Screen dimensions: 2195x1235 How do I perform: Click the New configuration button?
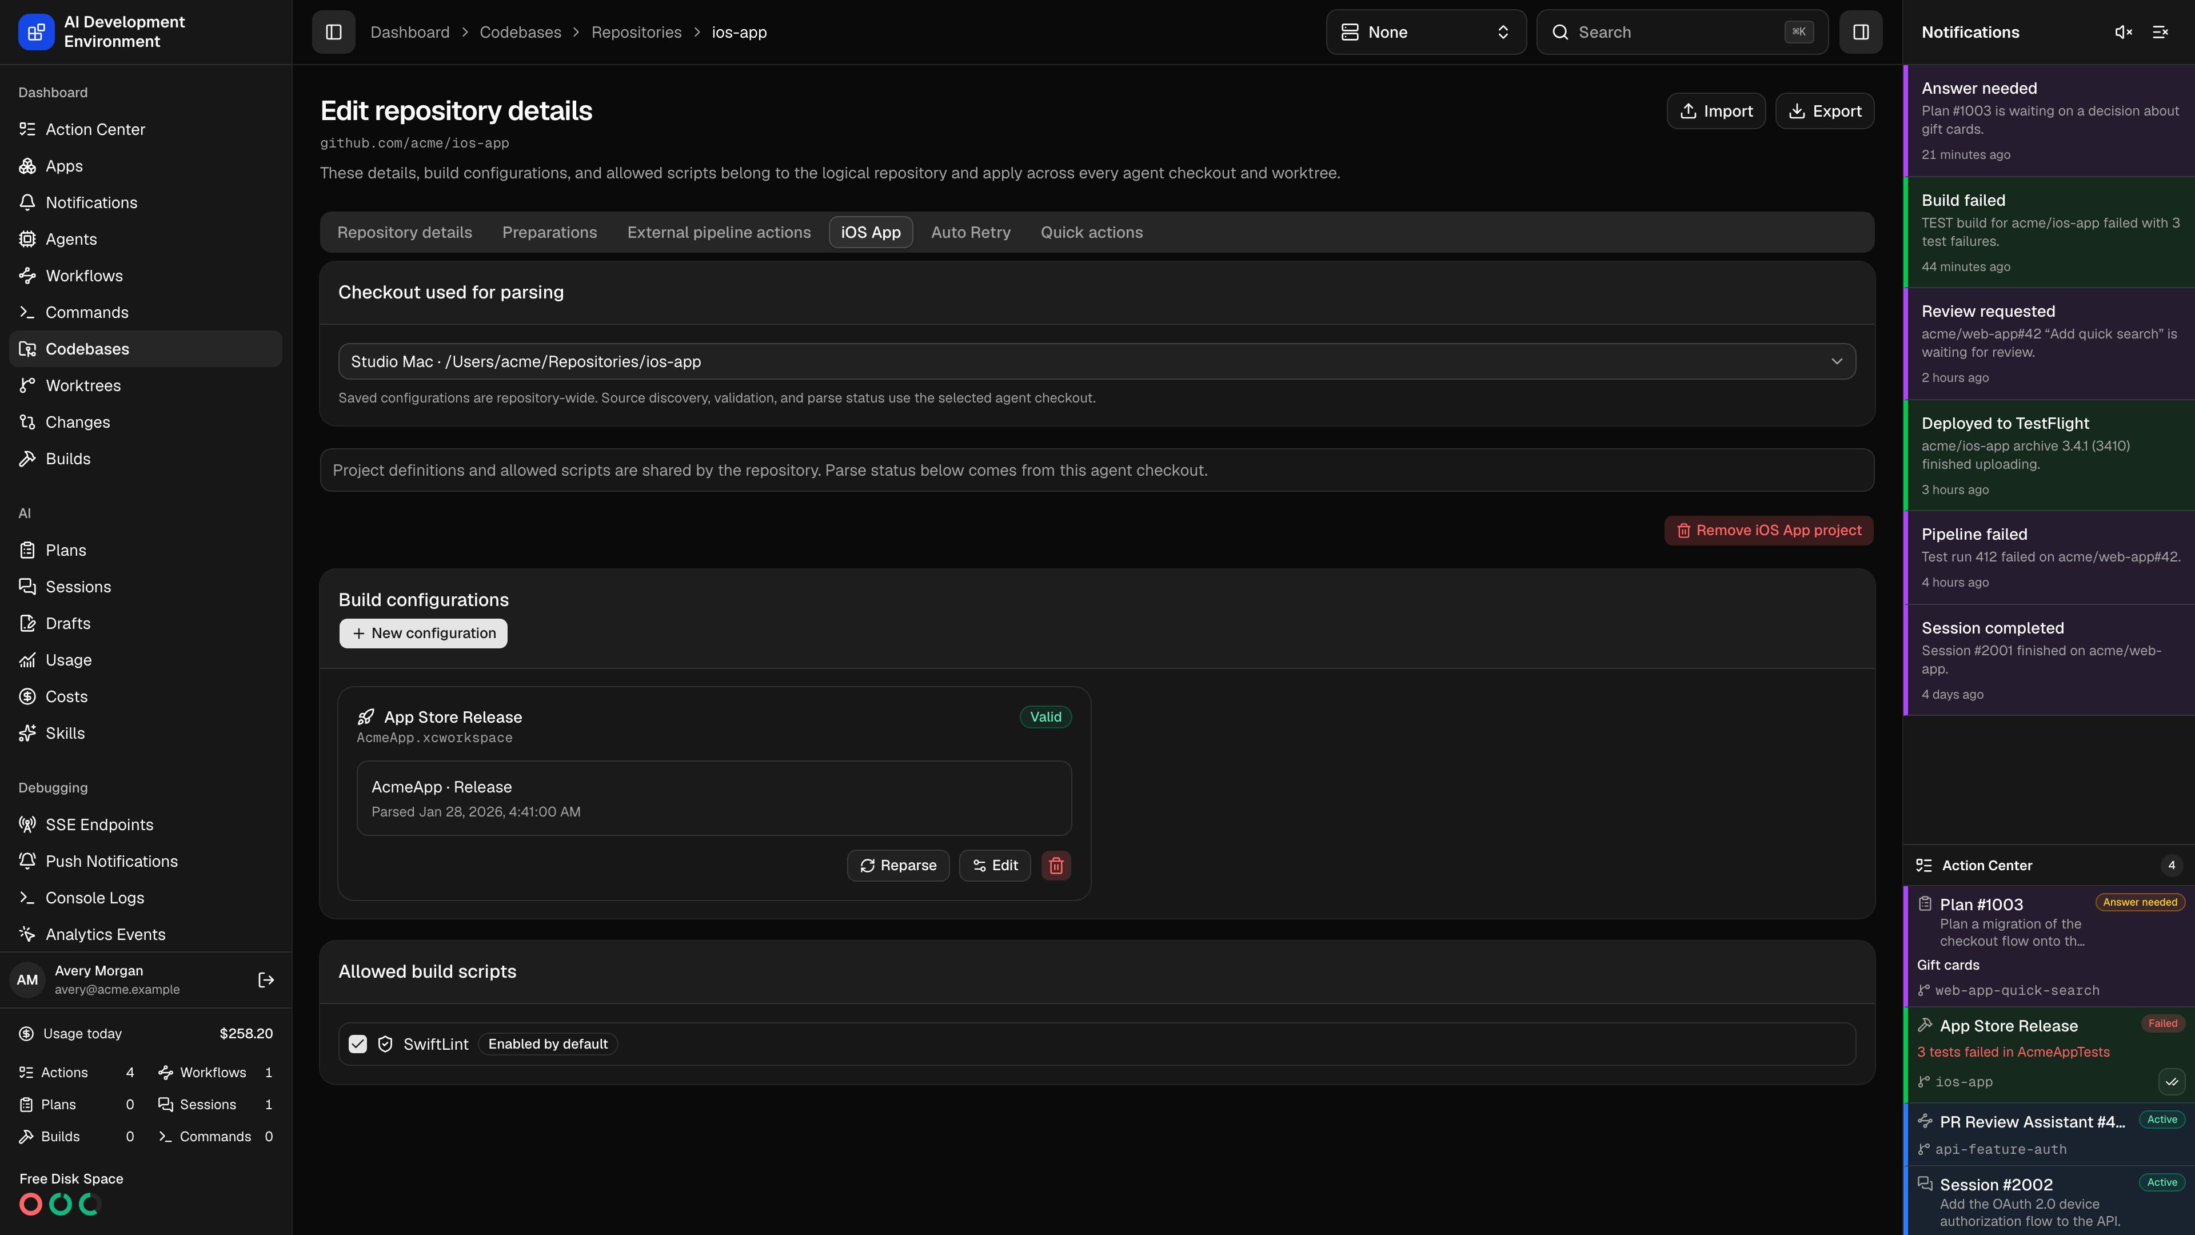pyautogui.click(x=424, y=634)
